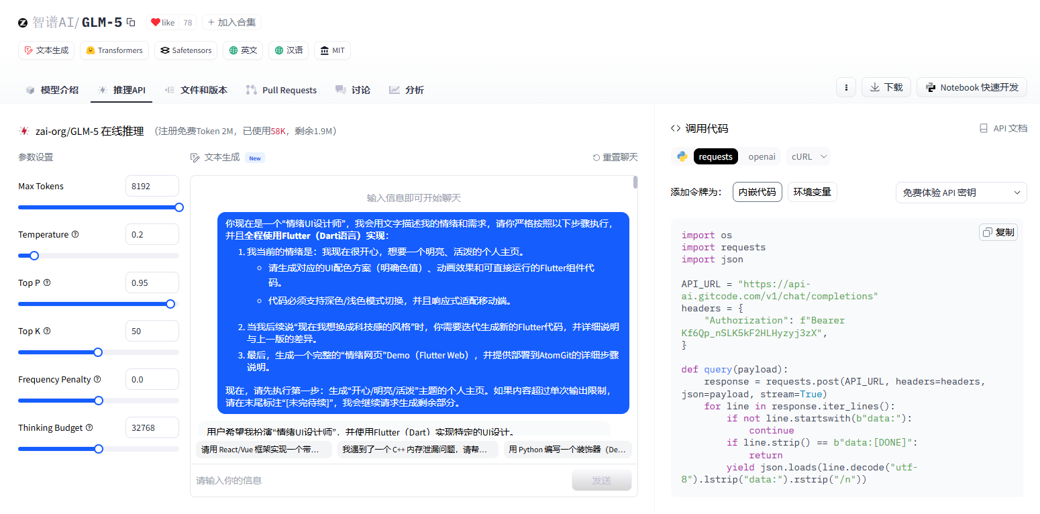This screenshot has height=514, width=1040.
Task: Open the 分析 tab
Action: coord(407,90)
